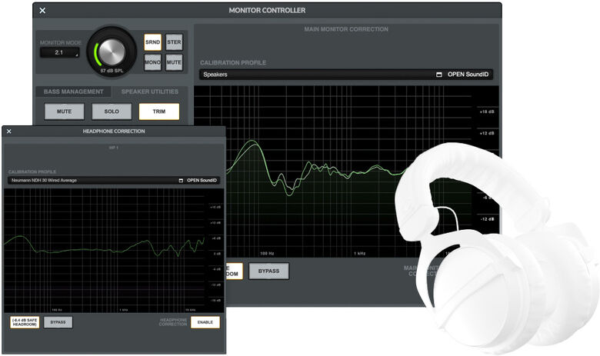600x356 pixels.
Task: Click OPEN SoundID in Headphone Correction
Action: pyautogui.click(x=202, y=181)
